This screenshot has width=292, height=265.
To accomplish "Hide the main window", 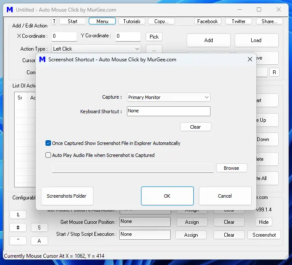I will pyautogui.click(x=264, y=222).
